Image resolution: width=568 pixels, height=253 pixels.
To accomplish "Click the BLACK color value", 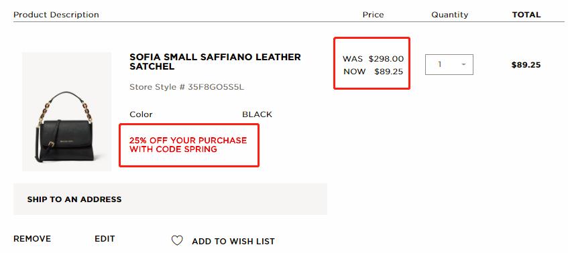I will pos(258,114).
